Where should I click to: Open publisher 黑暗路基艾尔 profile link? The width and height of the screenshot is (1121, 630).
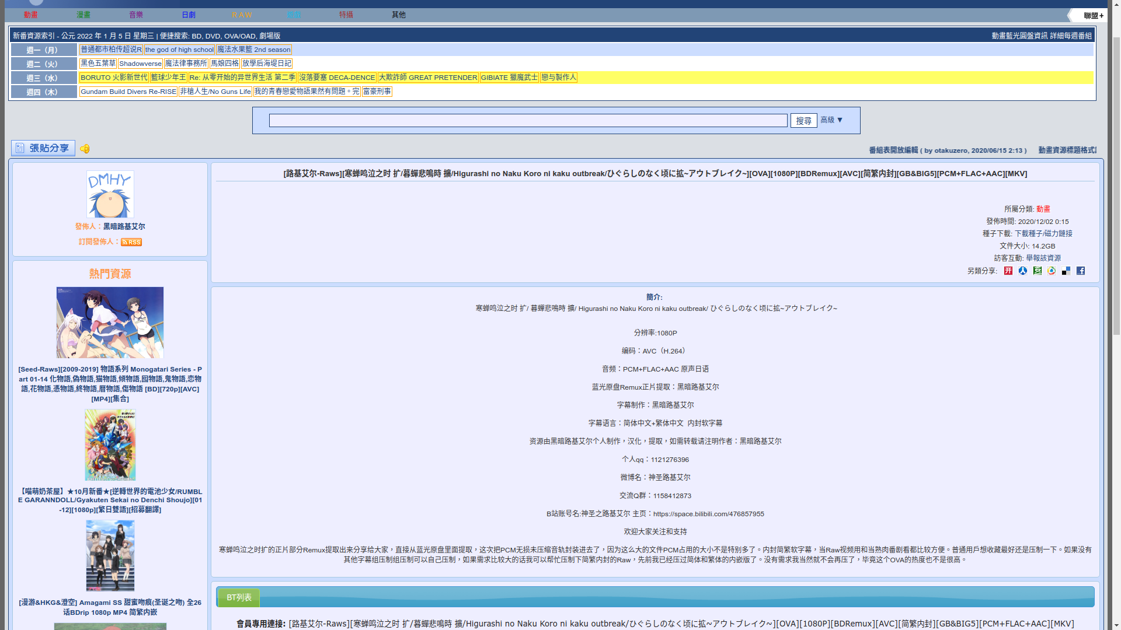tap(124, 226)
